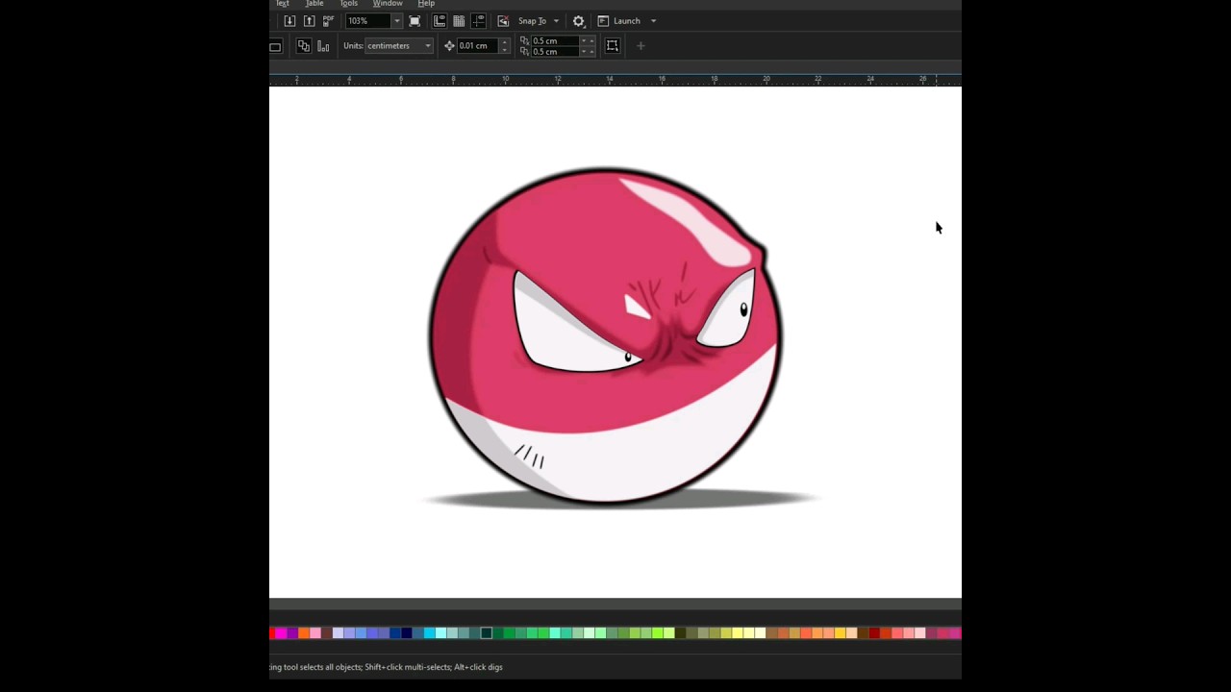Increase the nudge distance with up arrow
The height and width of the screenshot is (692, 1231).
tap(504, 41)
